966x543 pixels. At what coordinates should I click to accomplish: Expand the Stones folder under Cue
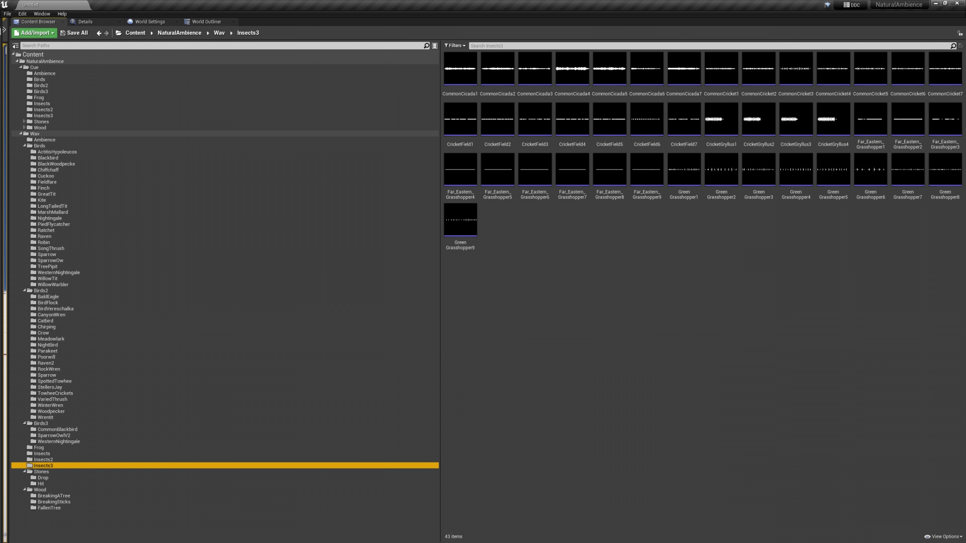click(x=24, y=122)
